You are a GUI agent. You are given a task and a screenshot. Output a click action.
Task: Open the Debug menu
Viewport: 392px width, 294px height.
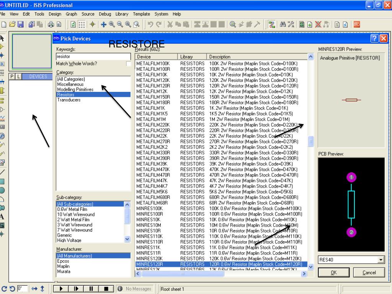point(105,14)
